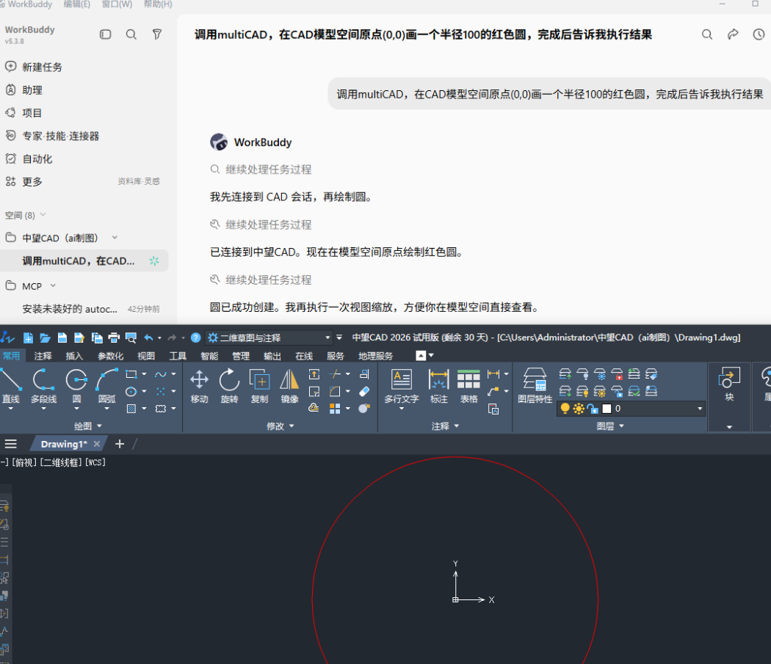Click the hatch fill icon in 绘图 panel
This screenshot has height=664, width=771.
point(131,409)
